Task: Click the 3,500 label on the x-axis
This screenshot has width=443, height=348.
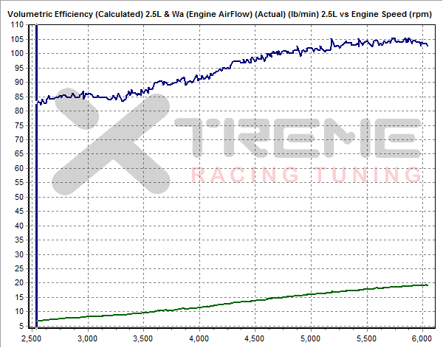Action: pos(143,338)
